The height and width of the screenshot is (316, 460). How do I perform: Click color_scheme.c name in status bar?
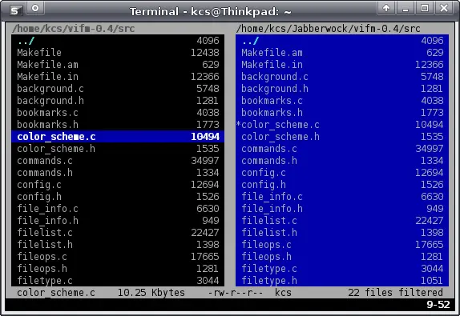[x=56, y=293]
